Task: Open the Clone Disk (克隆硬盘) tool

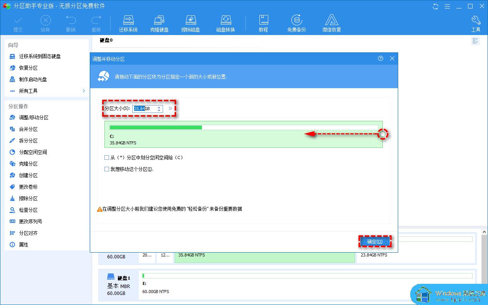Action: coord(160,23)
